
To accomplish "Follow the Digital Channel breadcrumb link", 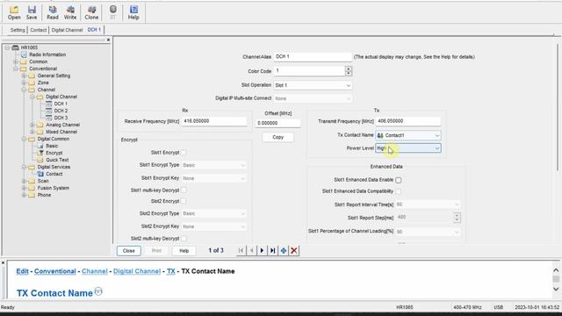I will 137,271.
